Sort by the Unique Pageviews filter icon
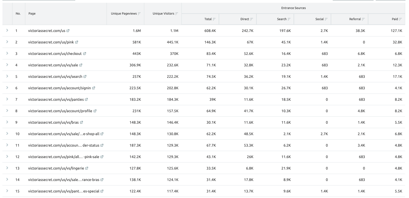Screen dimensions: 409x198 click(139, 14)
